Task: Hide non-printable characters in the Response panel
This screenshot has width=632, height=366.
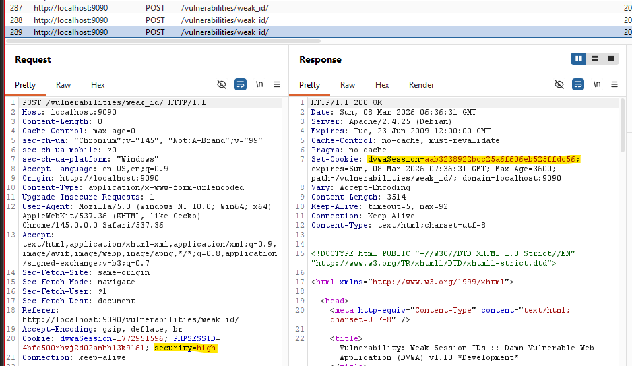Action: (x=559, y=84)
